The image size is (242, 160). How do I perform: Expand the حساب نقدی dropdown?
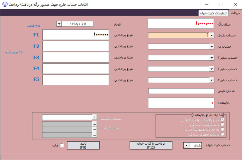click(212, 35)
